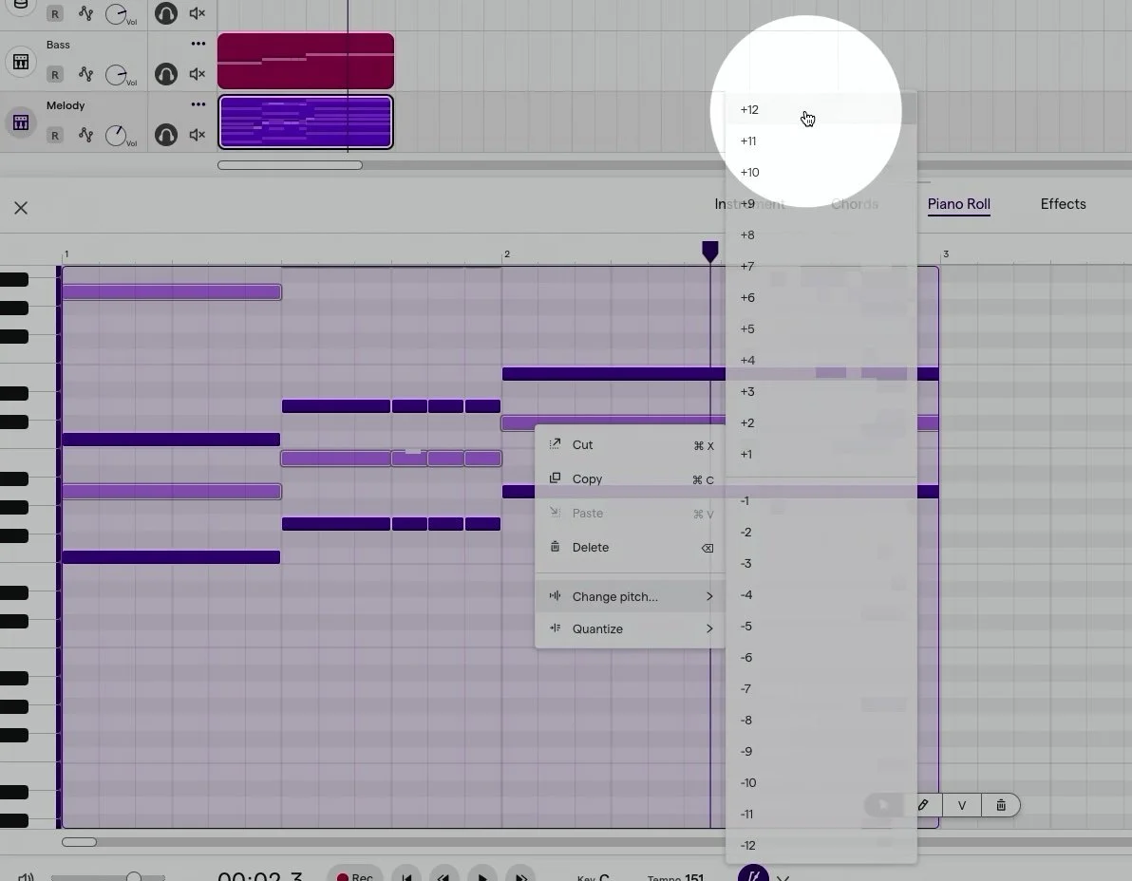
Task: Select -11 pitch shift option
Action: [x=821, y=815]
